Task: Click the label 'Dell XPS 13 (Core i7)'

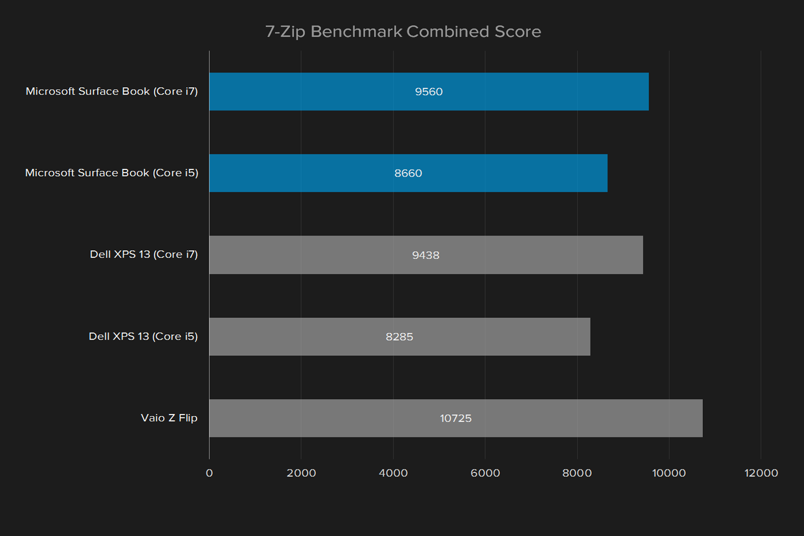Action: click(x=144, y=255)
